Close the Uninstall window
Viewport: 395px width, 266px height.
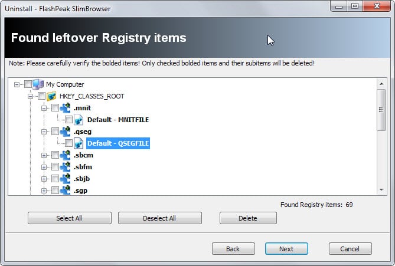(x=377, y=6)
